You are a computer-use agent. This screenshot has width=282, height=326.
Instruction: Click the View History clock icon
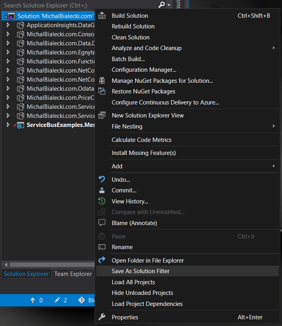(102, 201)
